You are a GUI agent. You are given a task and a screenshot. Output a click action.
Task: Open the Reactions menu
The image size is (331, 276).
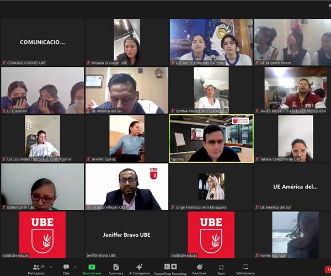tap(199, 269)
